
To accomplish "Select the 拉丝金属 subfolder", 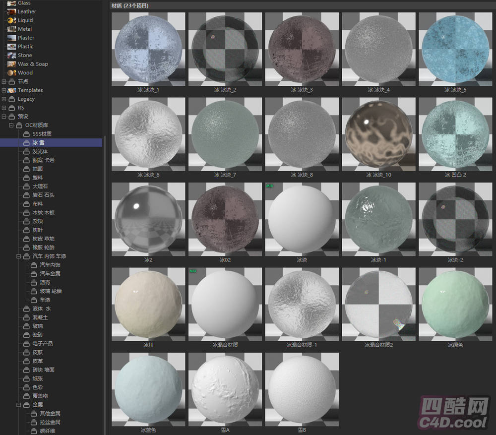I will tap(50, 422).
